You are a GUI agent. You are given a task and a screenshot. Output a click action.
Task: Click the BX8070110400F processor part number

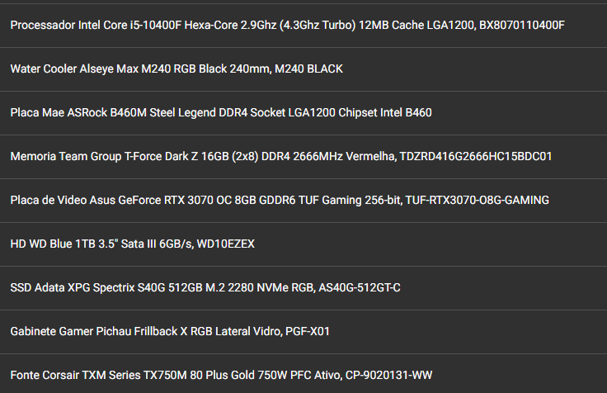click(522, 26)
